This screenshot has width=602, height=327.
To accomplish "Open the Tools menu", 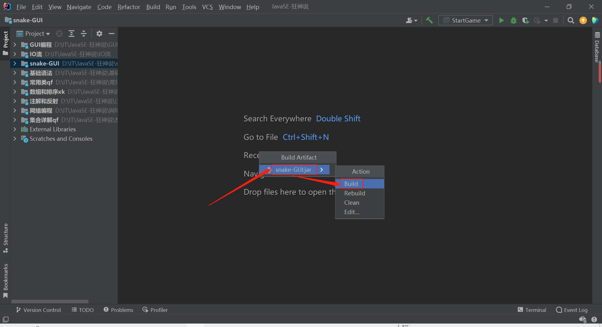I will point(189,7).
